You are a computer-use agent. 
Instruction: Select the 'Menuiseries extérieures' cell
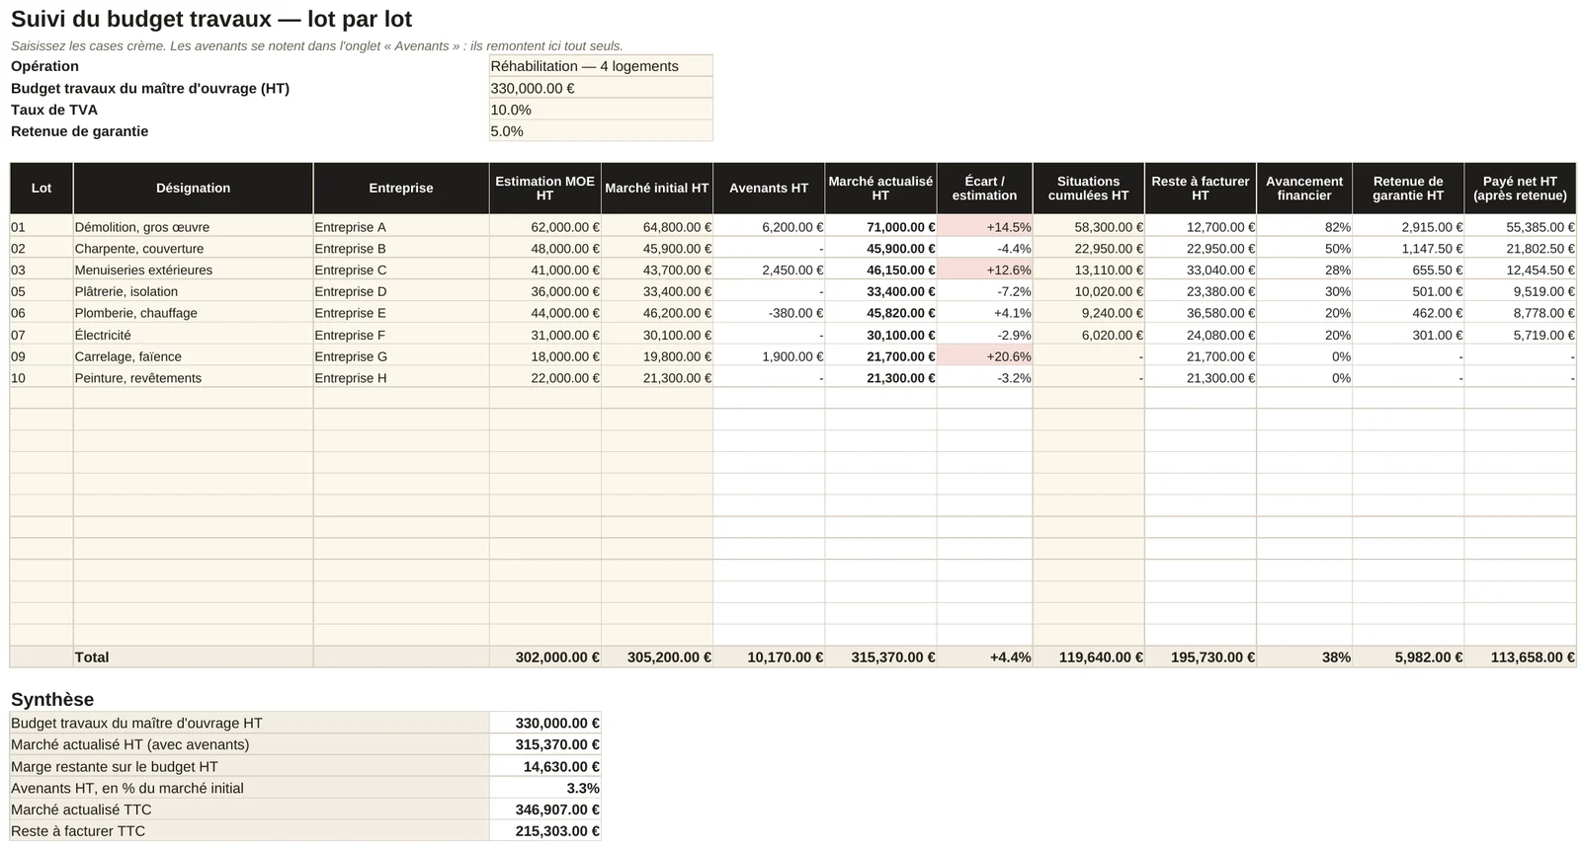[x=193, y=270]
